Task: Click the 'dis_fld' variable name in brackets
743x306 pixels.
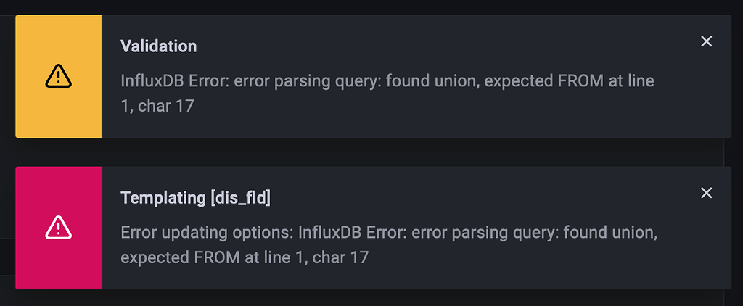Action: coord(241,198)
